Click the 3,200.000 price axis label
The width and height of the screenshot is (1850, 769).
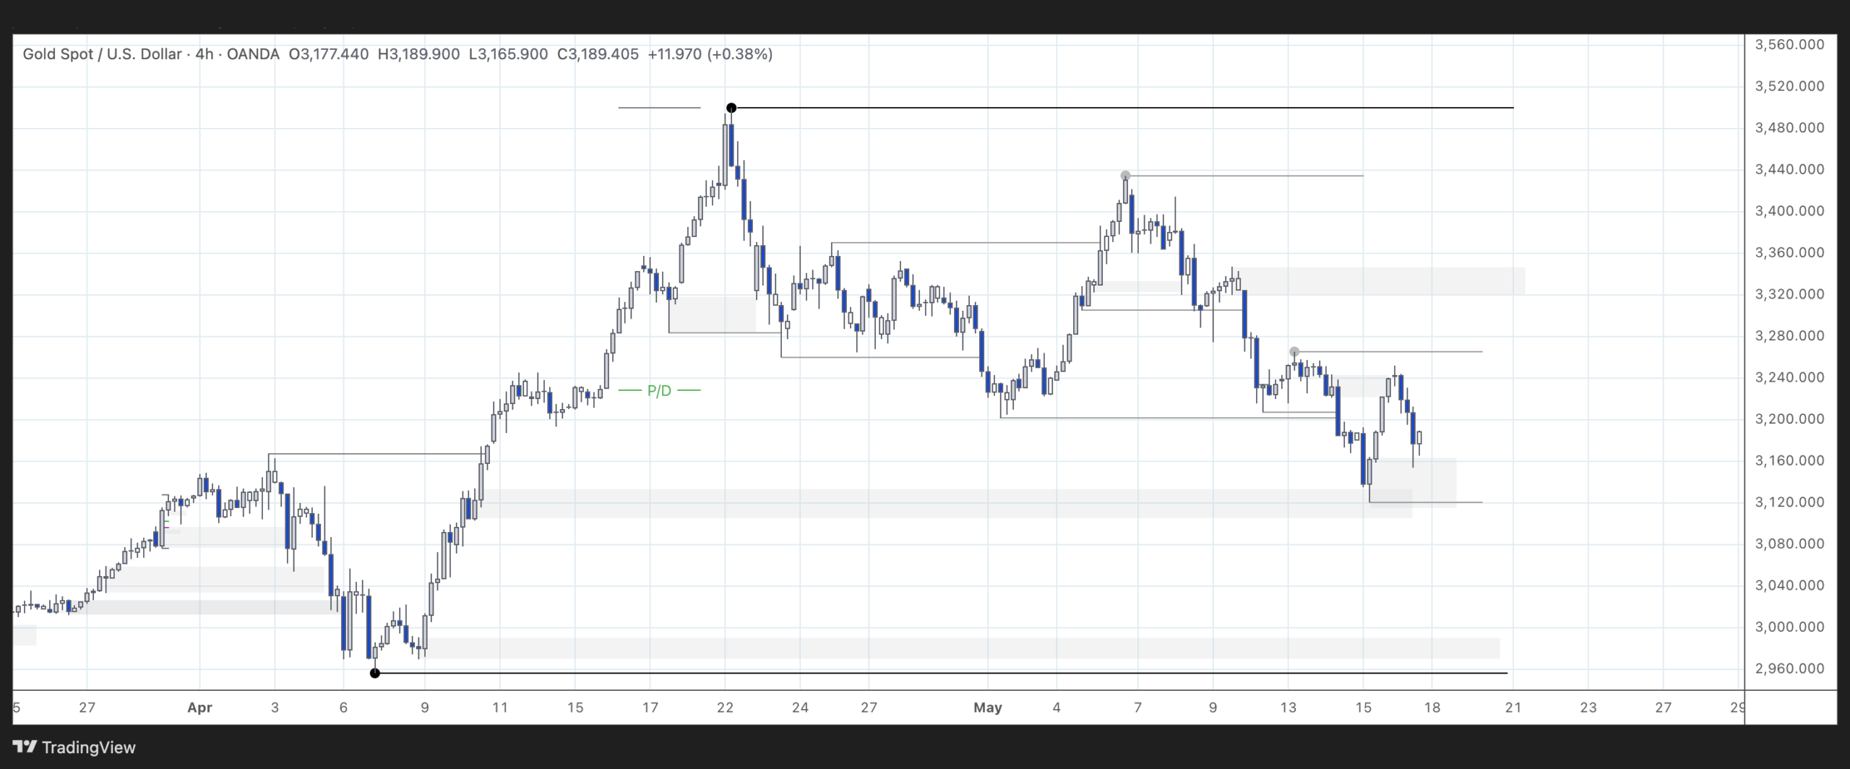1789,419
